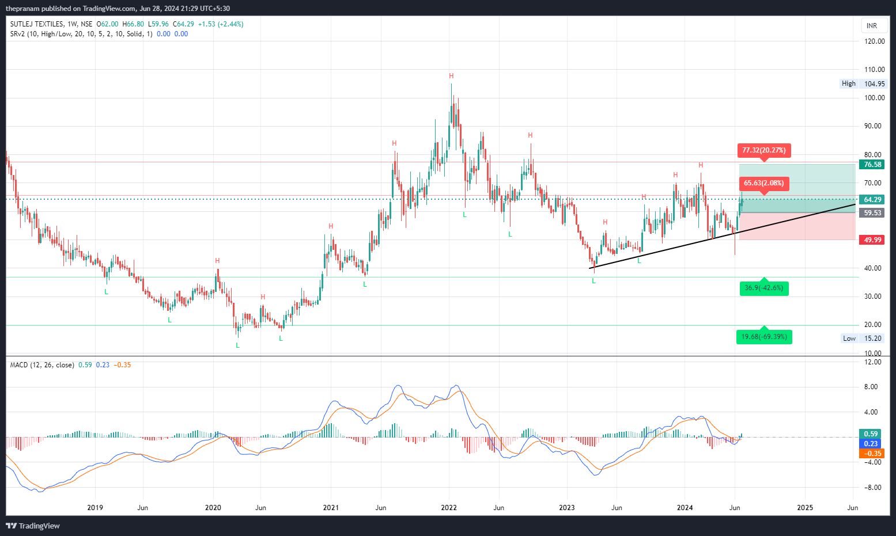Click the +1.53 (+2.44%) change value

(x=221, y=24)
